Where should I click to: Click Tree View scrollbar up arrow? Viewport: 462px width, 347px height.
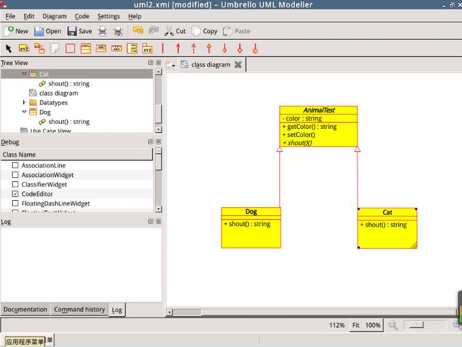coord(159,72)
